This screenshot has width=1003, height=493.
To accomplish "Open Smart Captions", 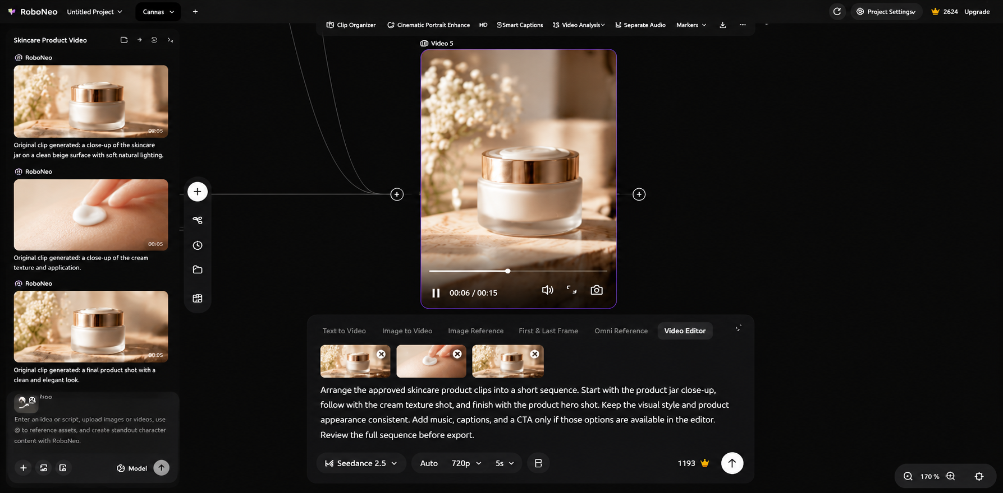I will pos(520,25).
